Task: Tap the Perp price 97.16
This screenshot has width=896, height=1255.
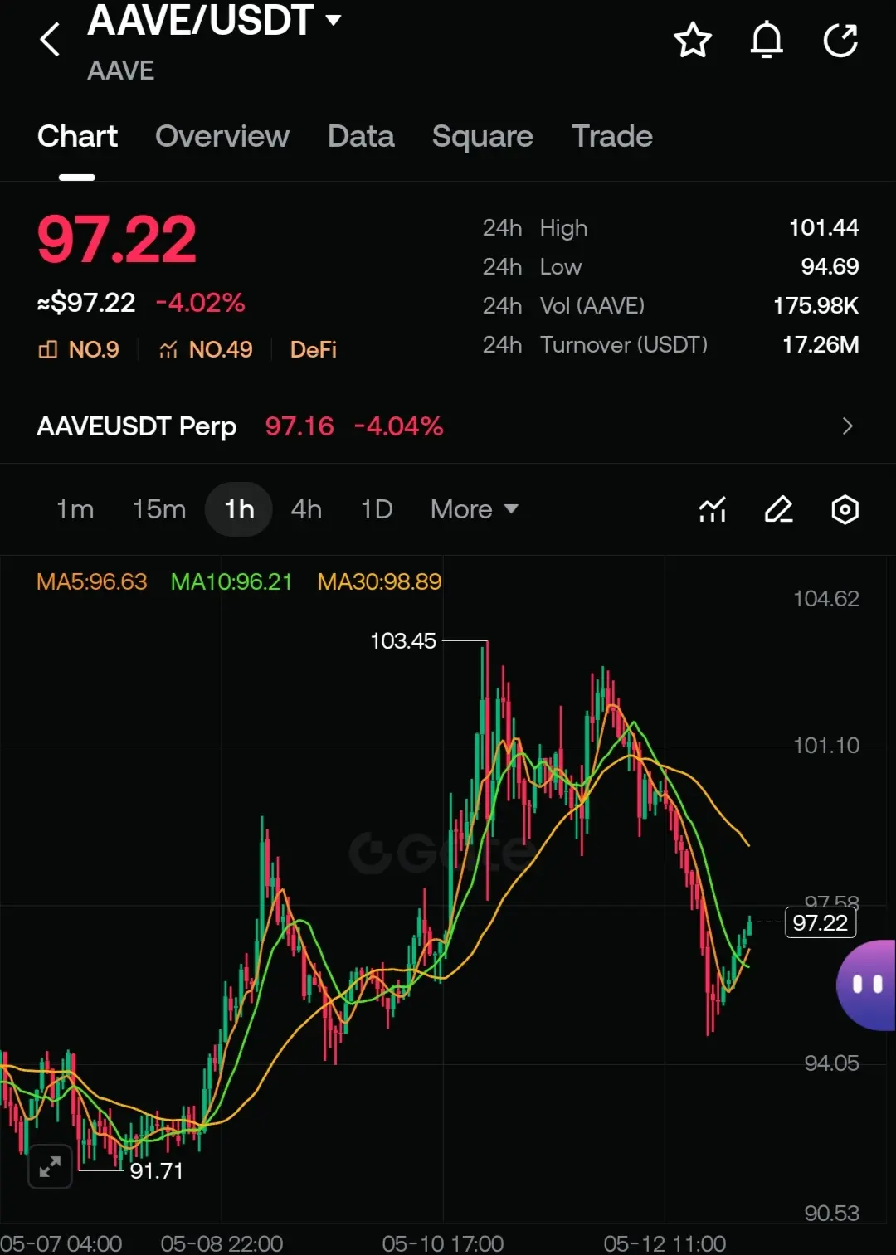Action: [x=299, y=426]
